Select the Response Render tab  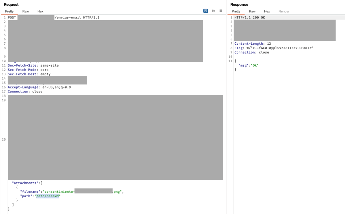[284, 11]
